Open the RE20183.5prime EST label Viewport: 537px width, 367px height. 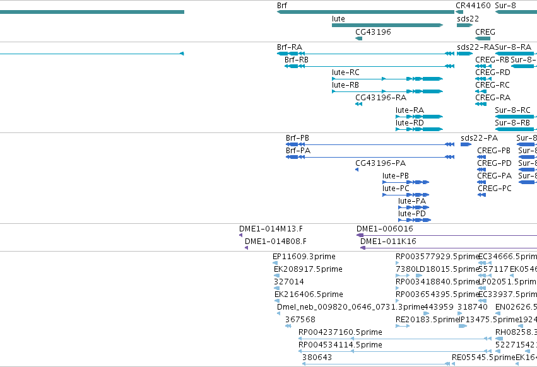pyautogui.click(x=427, y=320)
